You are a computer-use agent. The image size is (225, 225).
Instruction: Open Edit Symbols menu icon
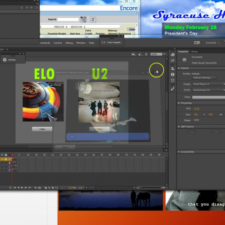[140, 54]
